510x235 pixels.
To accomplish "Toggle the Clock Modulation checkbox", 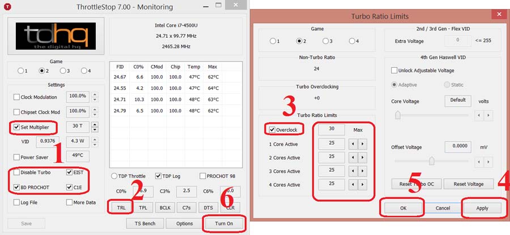I will [16, 97].
